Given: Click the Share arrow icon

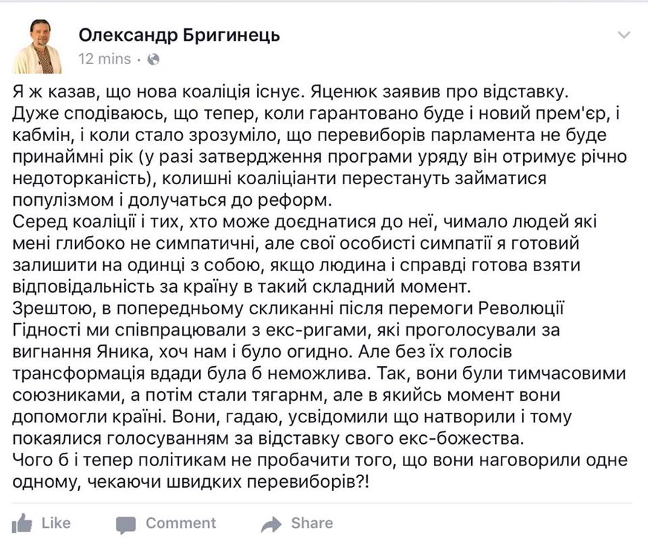Looking at the screenshot, I should tap(271, 523).
